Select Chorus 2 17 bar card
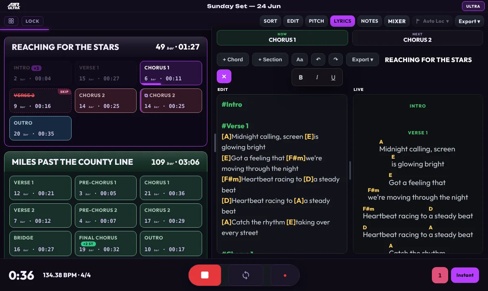 click(171, 216)
